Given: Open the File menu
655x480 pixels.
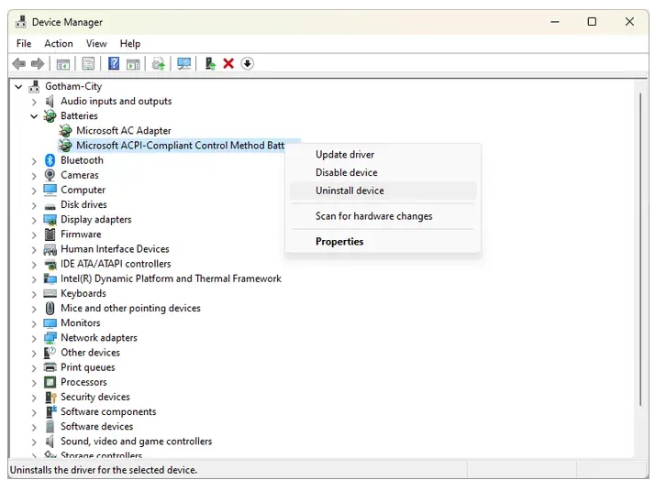Looking at the screenshot, I should coord(24,43).
